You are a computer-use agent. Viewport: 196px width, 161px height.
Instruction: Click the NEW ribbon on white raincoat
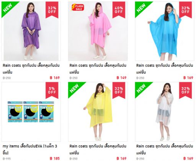[141, 88]
